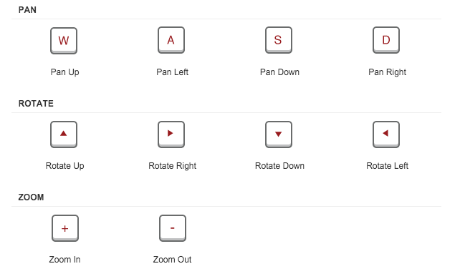Screen dimensions: 460x279
Task: Click the Rotate Down label
Action: [x=279, y=166]
